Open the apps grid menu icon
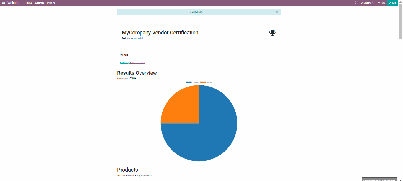403x181 pixels. click(x=4, y=3)
